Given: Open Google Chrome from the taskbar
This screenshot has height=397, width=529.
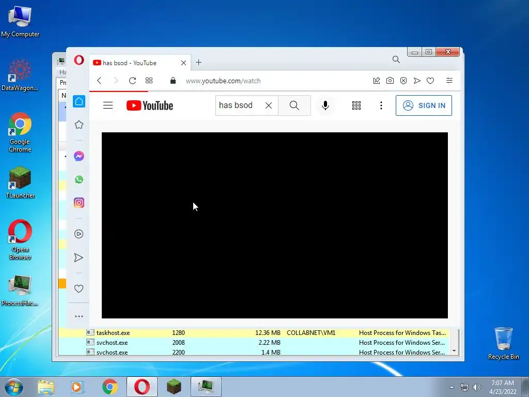Looking at the screenshot, I should 110,387.
